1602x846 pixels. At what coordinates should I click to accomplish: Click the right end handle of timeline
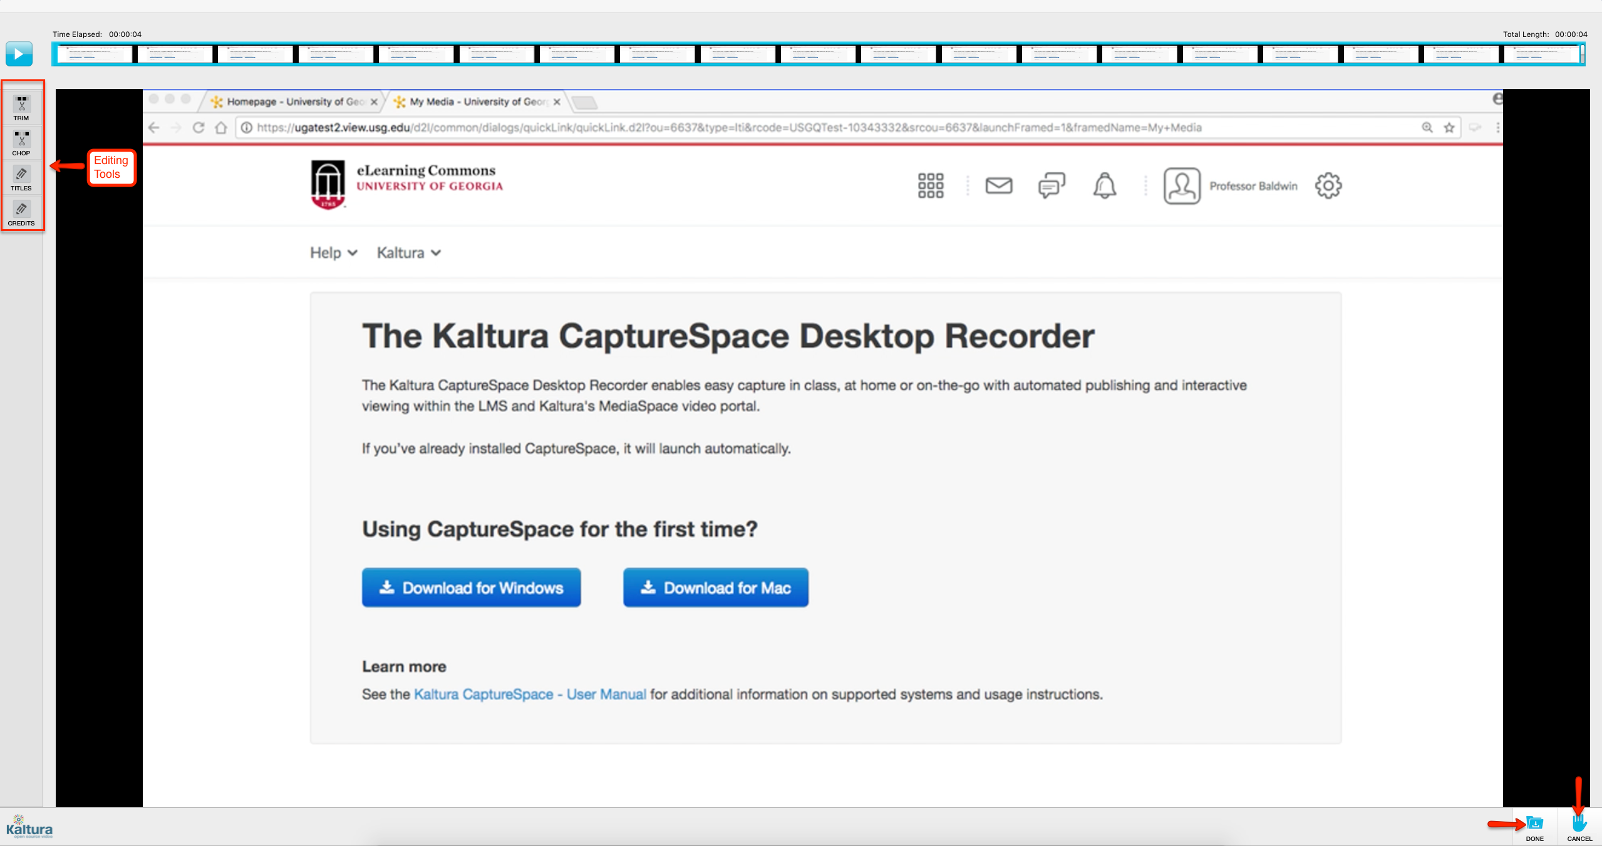(1582, 54)
